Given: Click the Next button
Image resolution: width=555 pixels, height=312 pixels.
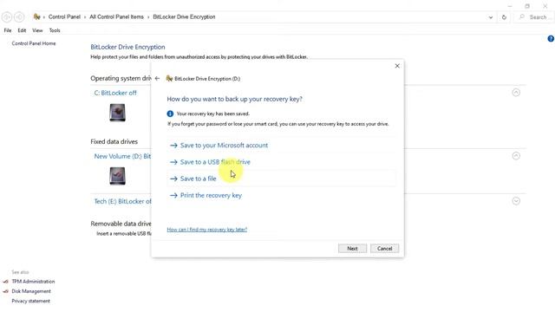Looking at the screenshot, I should 352,249.
